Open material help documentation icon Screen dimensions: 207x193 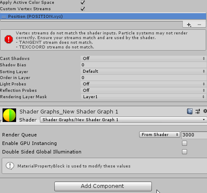point(190,111)
